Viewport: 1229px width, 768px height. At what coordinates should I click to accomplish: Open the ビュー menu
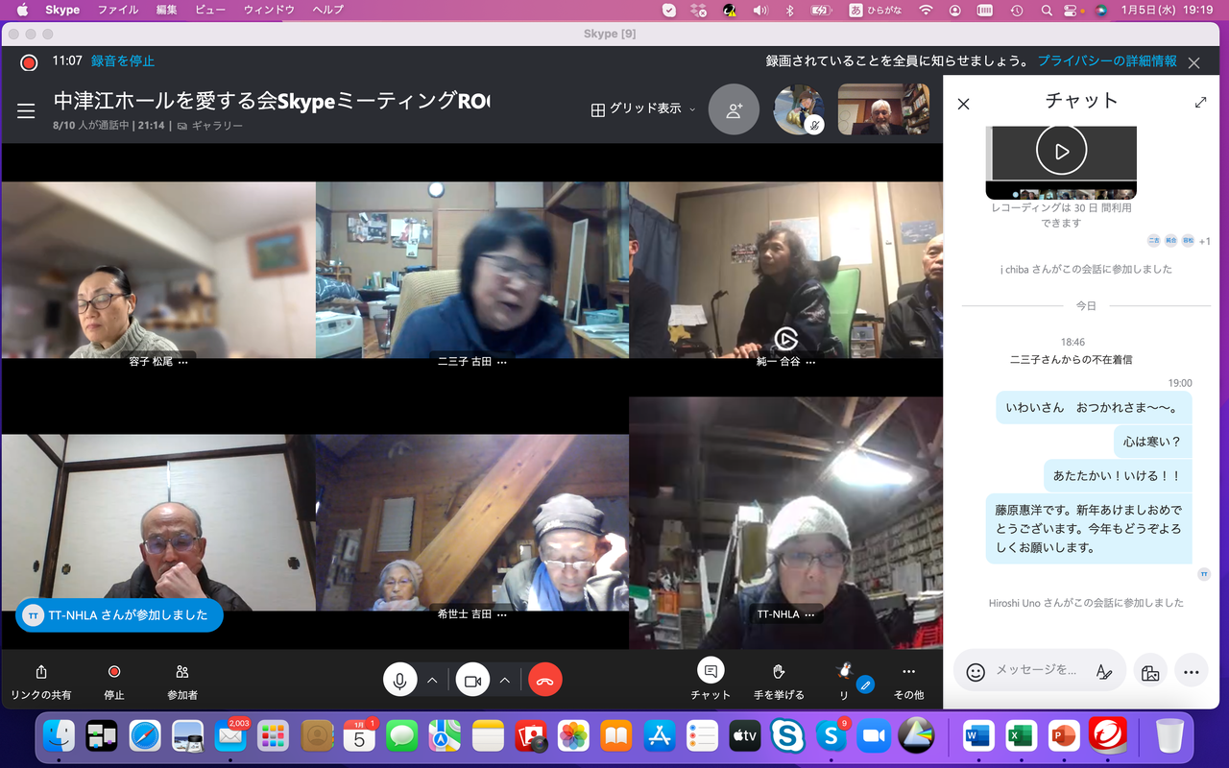point(210,10)
